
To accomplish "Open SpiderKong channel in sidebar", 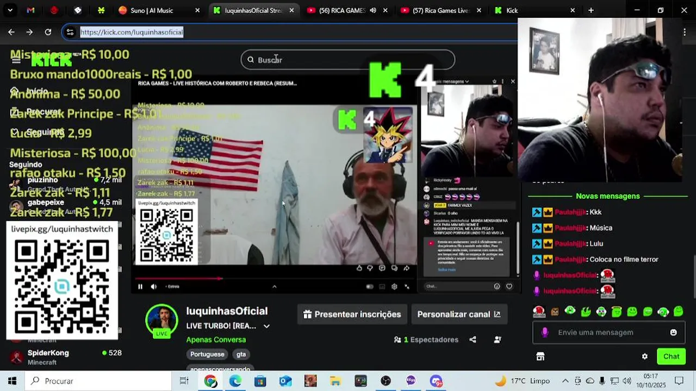I will pyautogui.click(x=65, y=357).
